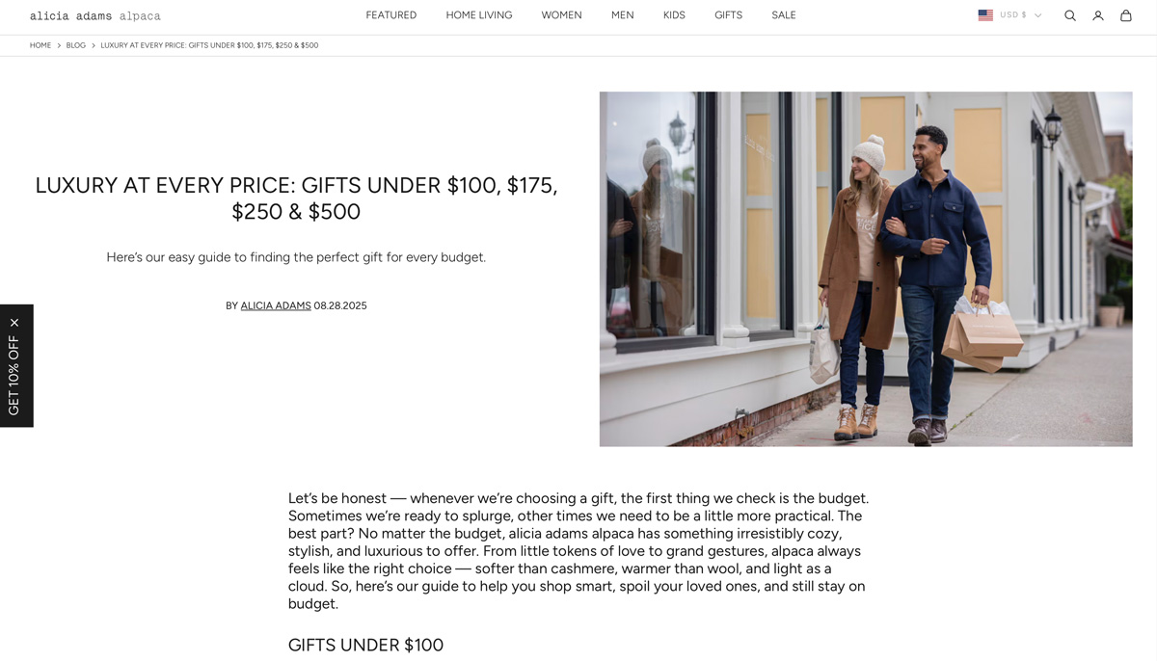Open the ALICIA ADAMS author link

[276, 305]
